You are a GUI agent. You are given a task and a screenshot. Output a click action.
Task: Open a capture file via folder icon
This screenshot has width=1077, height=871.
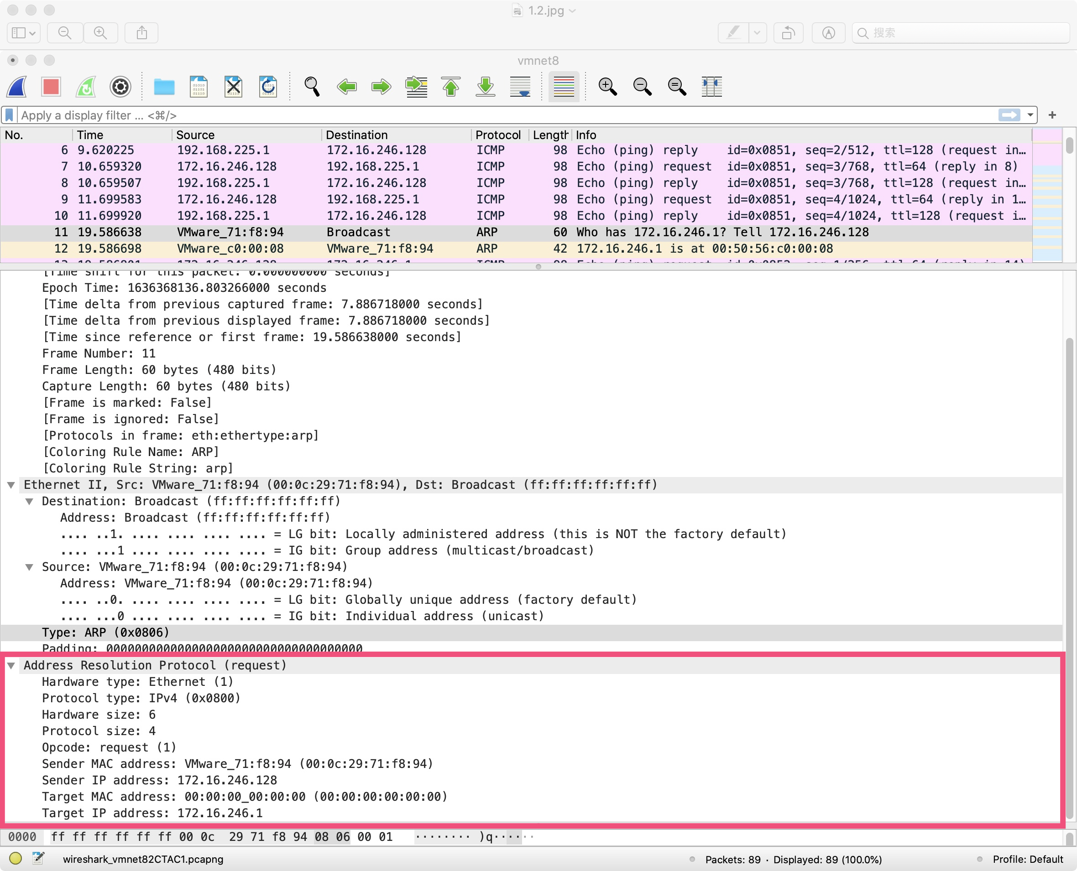pyautogui.click(x=164, y=87)
